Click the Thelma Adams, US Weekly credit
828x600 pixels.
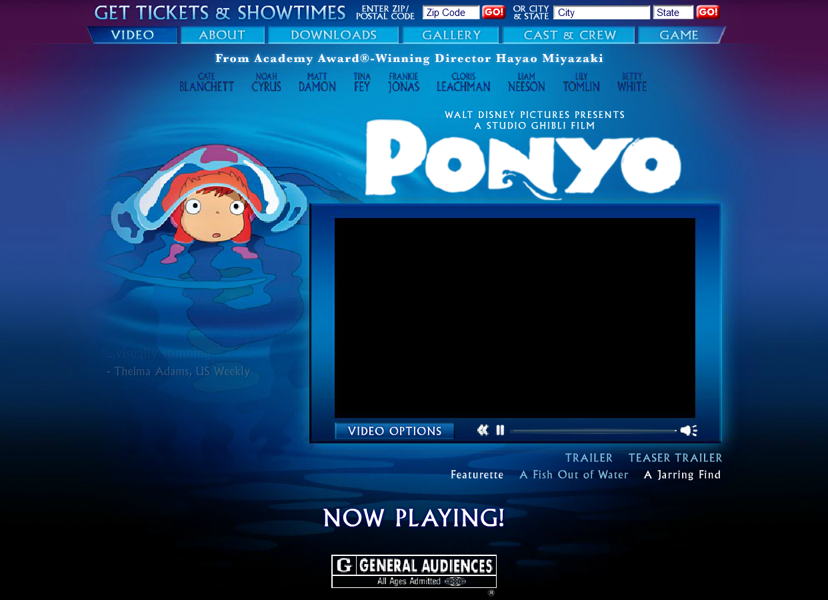pos(179,371)
